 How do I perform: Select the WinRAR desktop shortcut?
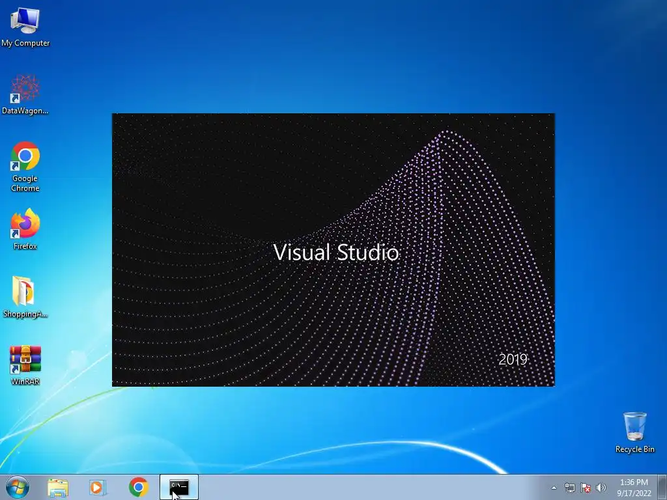point(25,365)
